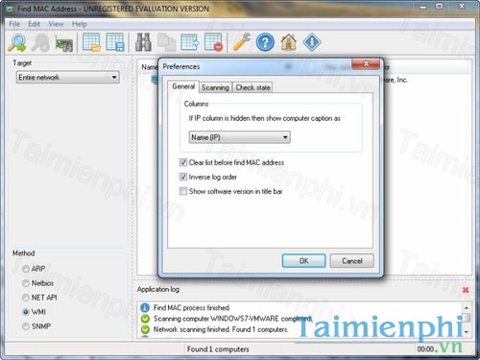480x360 pixels.
Task: Click the Find MAC address magnifier icon
Action: (17, 42)
